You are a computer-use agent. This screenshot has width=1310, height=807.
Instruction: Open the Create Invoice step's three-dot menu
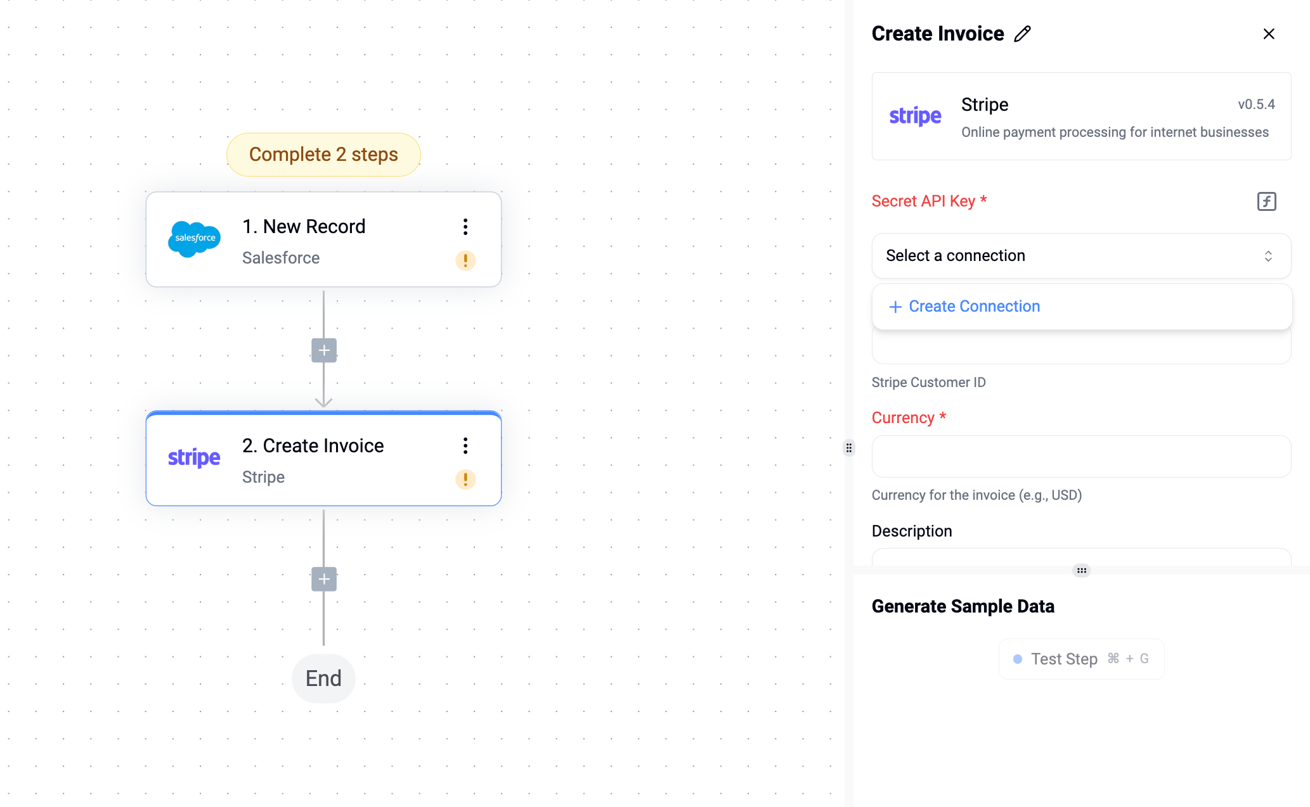(x=465, y=446)
